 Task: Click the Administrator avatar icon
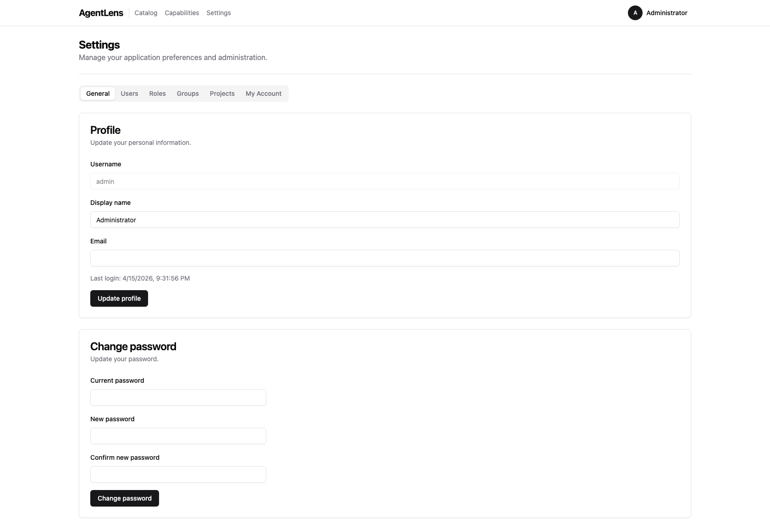coord(635,13)
